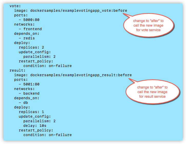The height and width of the screenshot is (144, 186).
Task: Click "update_config:" in the result service
Action: (x=35, y=116)
